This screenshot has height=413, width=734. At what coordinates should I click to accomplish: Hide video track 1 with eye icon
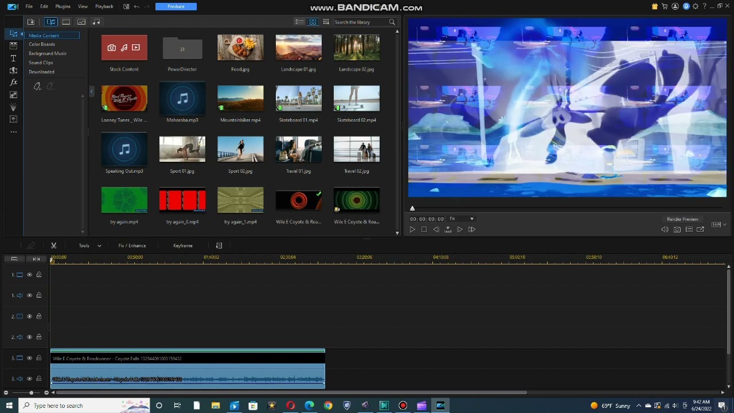click(x=29, y=275)
